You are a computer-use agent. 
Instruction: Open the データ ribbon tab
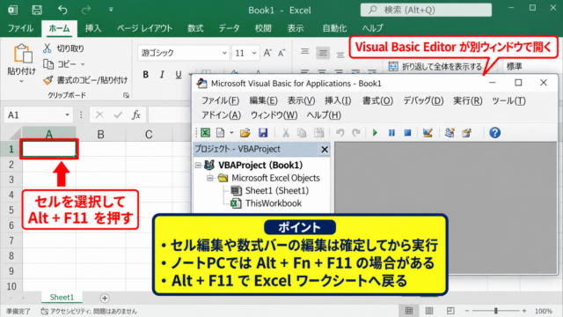click(229, 28)
